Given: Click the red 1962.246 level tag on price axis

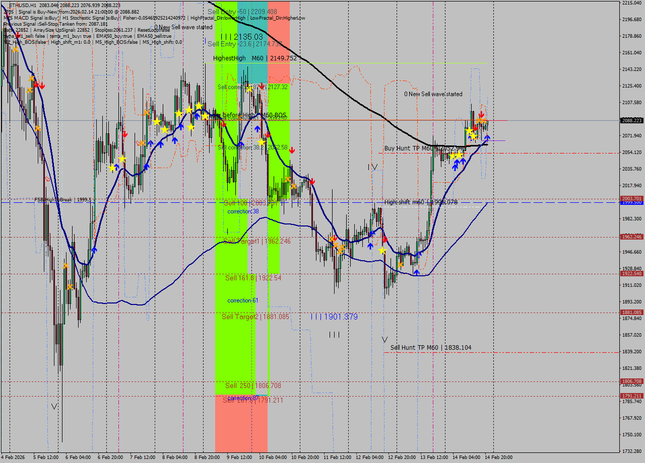Looking at the screenshot, I should pyautogui.click(x=631, y=234).
